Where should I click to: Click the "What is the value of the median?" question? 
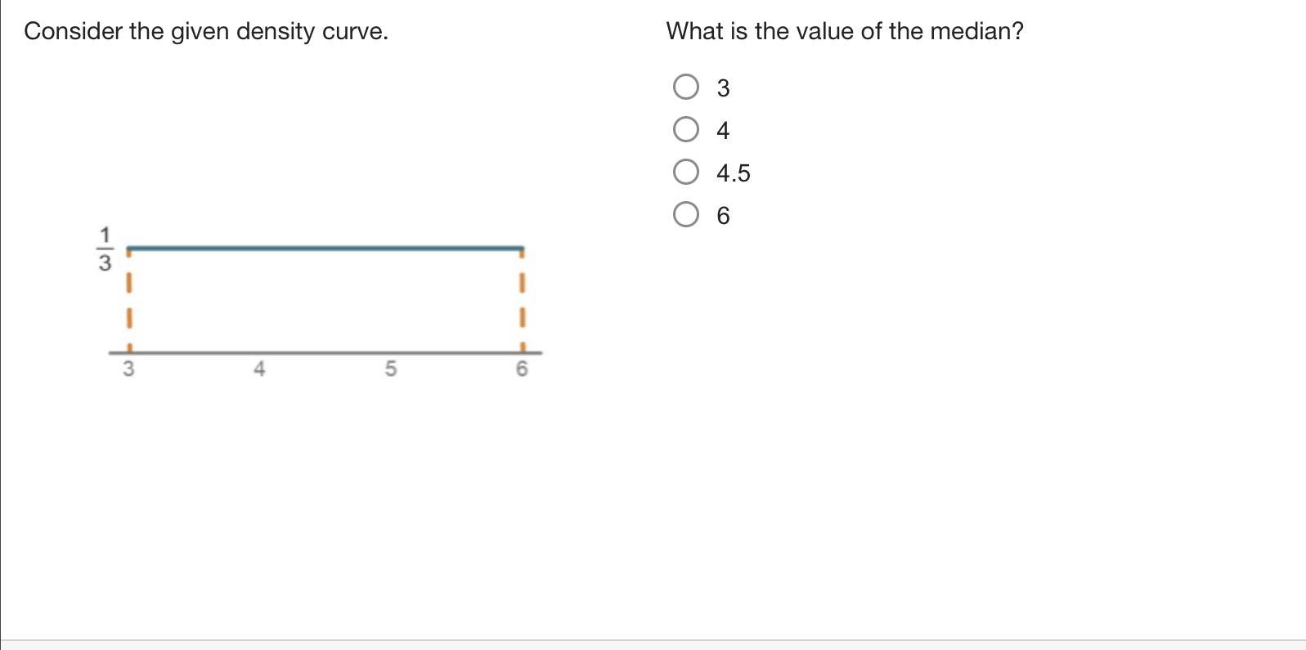(x=844, y=31)
